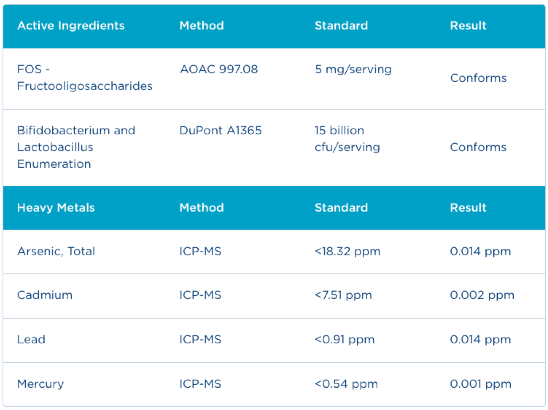
Task: Select the Mercury row label
Action: (x=40, y=384)
